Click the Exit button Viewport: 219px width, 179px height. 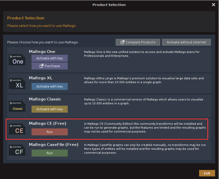click(x=207, y=173)
